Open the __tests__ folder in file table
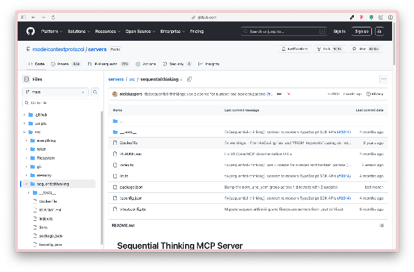The height and width of the screenshot is (272, 414). [x=128, y=132]
